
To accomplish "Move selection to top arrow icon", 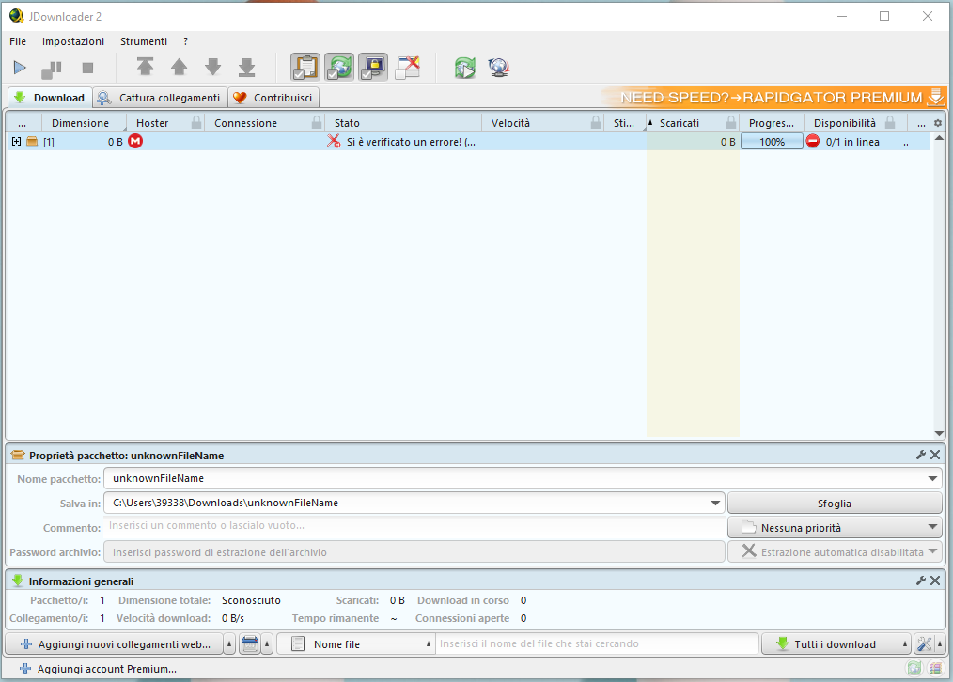I will [x=145, y=67].
